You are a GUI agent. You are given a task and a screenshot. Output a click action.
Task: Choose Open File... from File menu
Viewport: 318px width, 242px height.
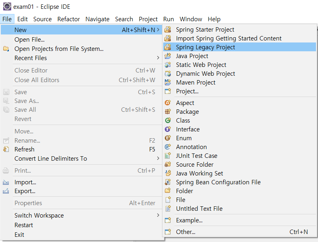pos(81,40)
